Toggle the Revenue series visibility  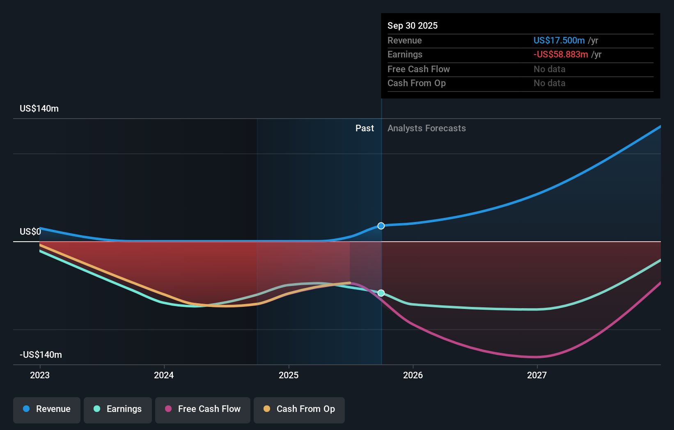click(x=46, y=409)
